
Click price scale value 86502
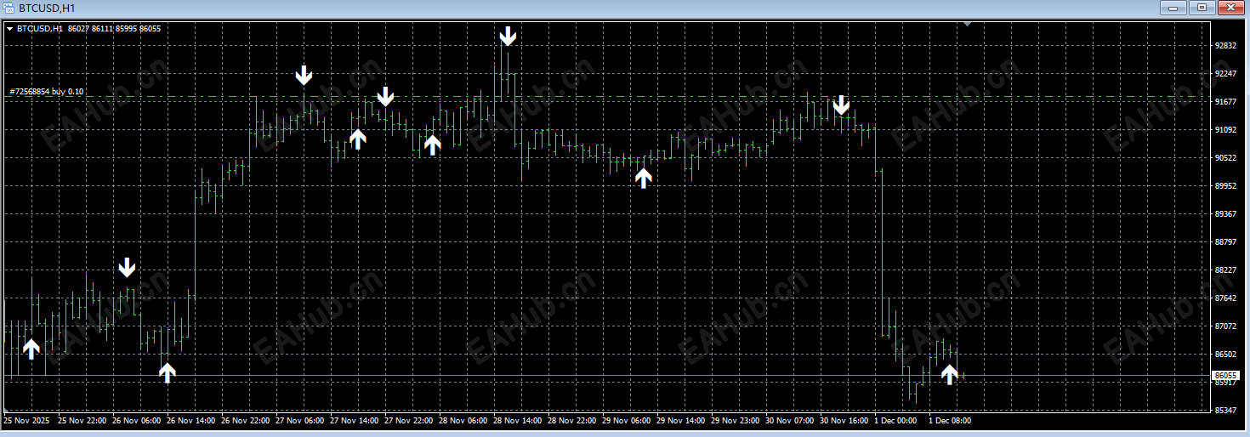coord(1225,355)
